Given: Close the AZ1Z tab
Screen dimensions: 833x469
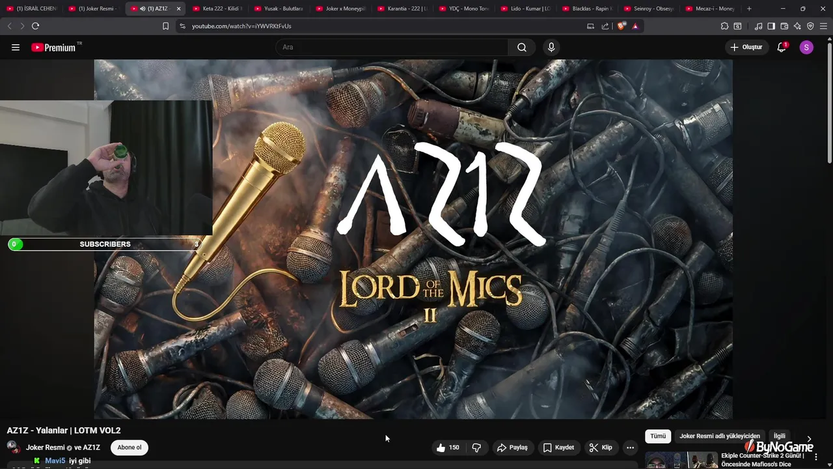Looking at the screenshot, I should (178, 8).
